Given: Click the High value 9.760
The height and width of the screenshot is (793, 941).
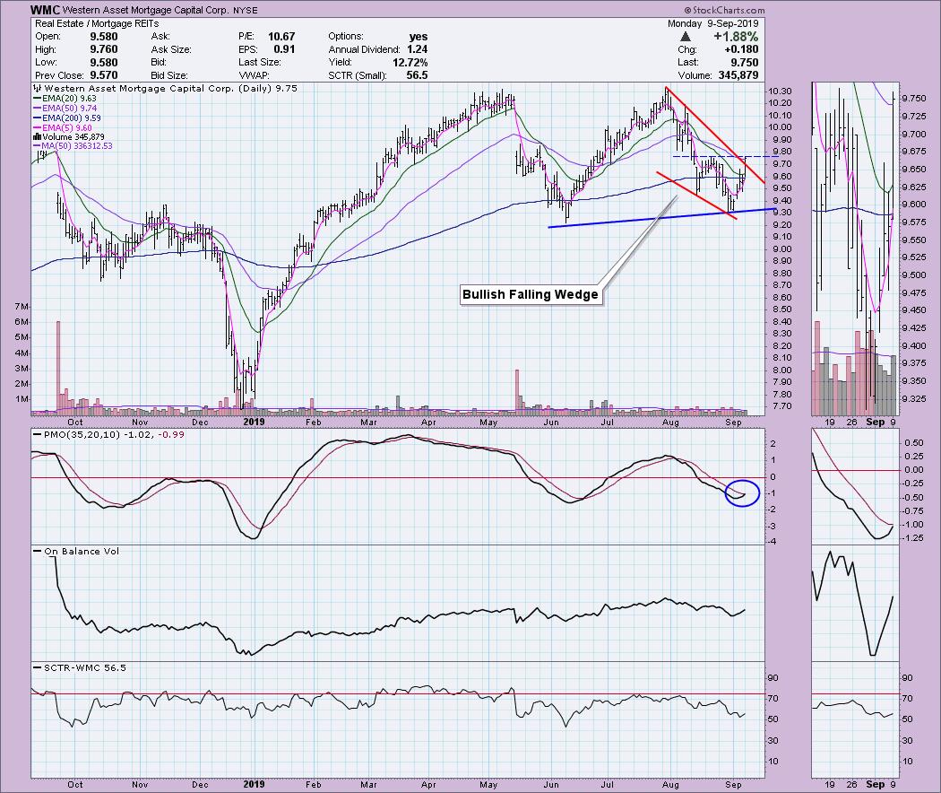Looking at the screenshot, I should pyautogui.click(x=104, y=49).
